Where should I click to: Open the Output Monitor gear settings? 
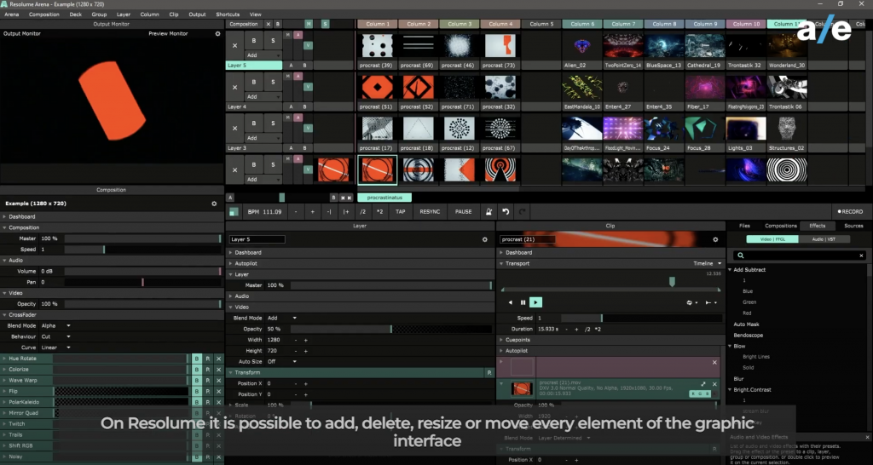(217, 34)
